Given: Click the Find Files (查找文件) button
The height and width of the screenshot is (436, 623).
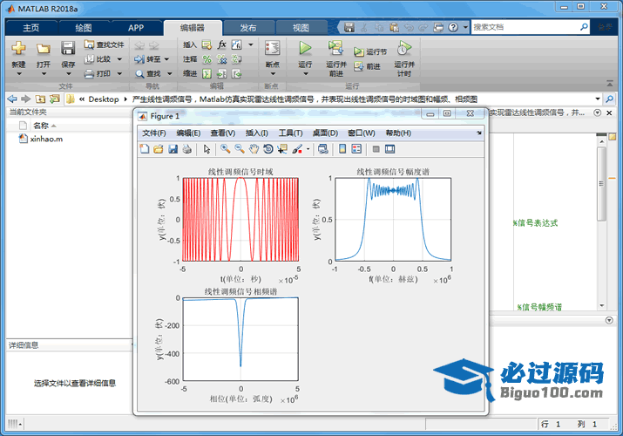Looking at the screenshot, I should pos(104,45).
